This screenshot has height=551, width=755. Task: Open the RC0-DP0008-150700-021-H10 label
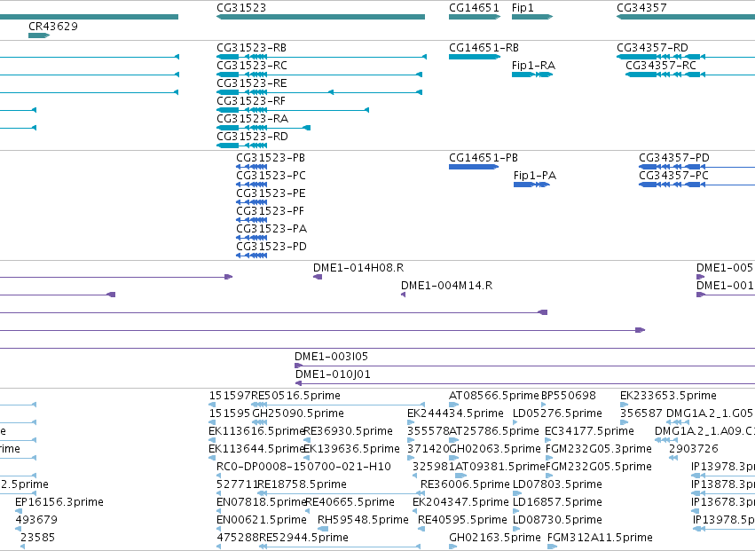coord(303,467)
